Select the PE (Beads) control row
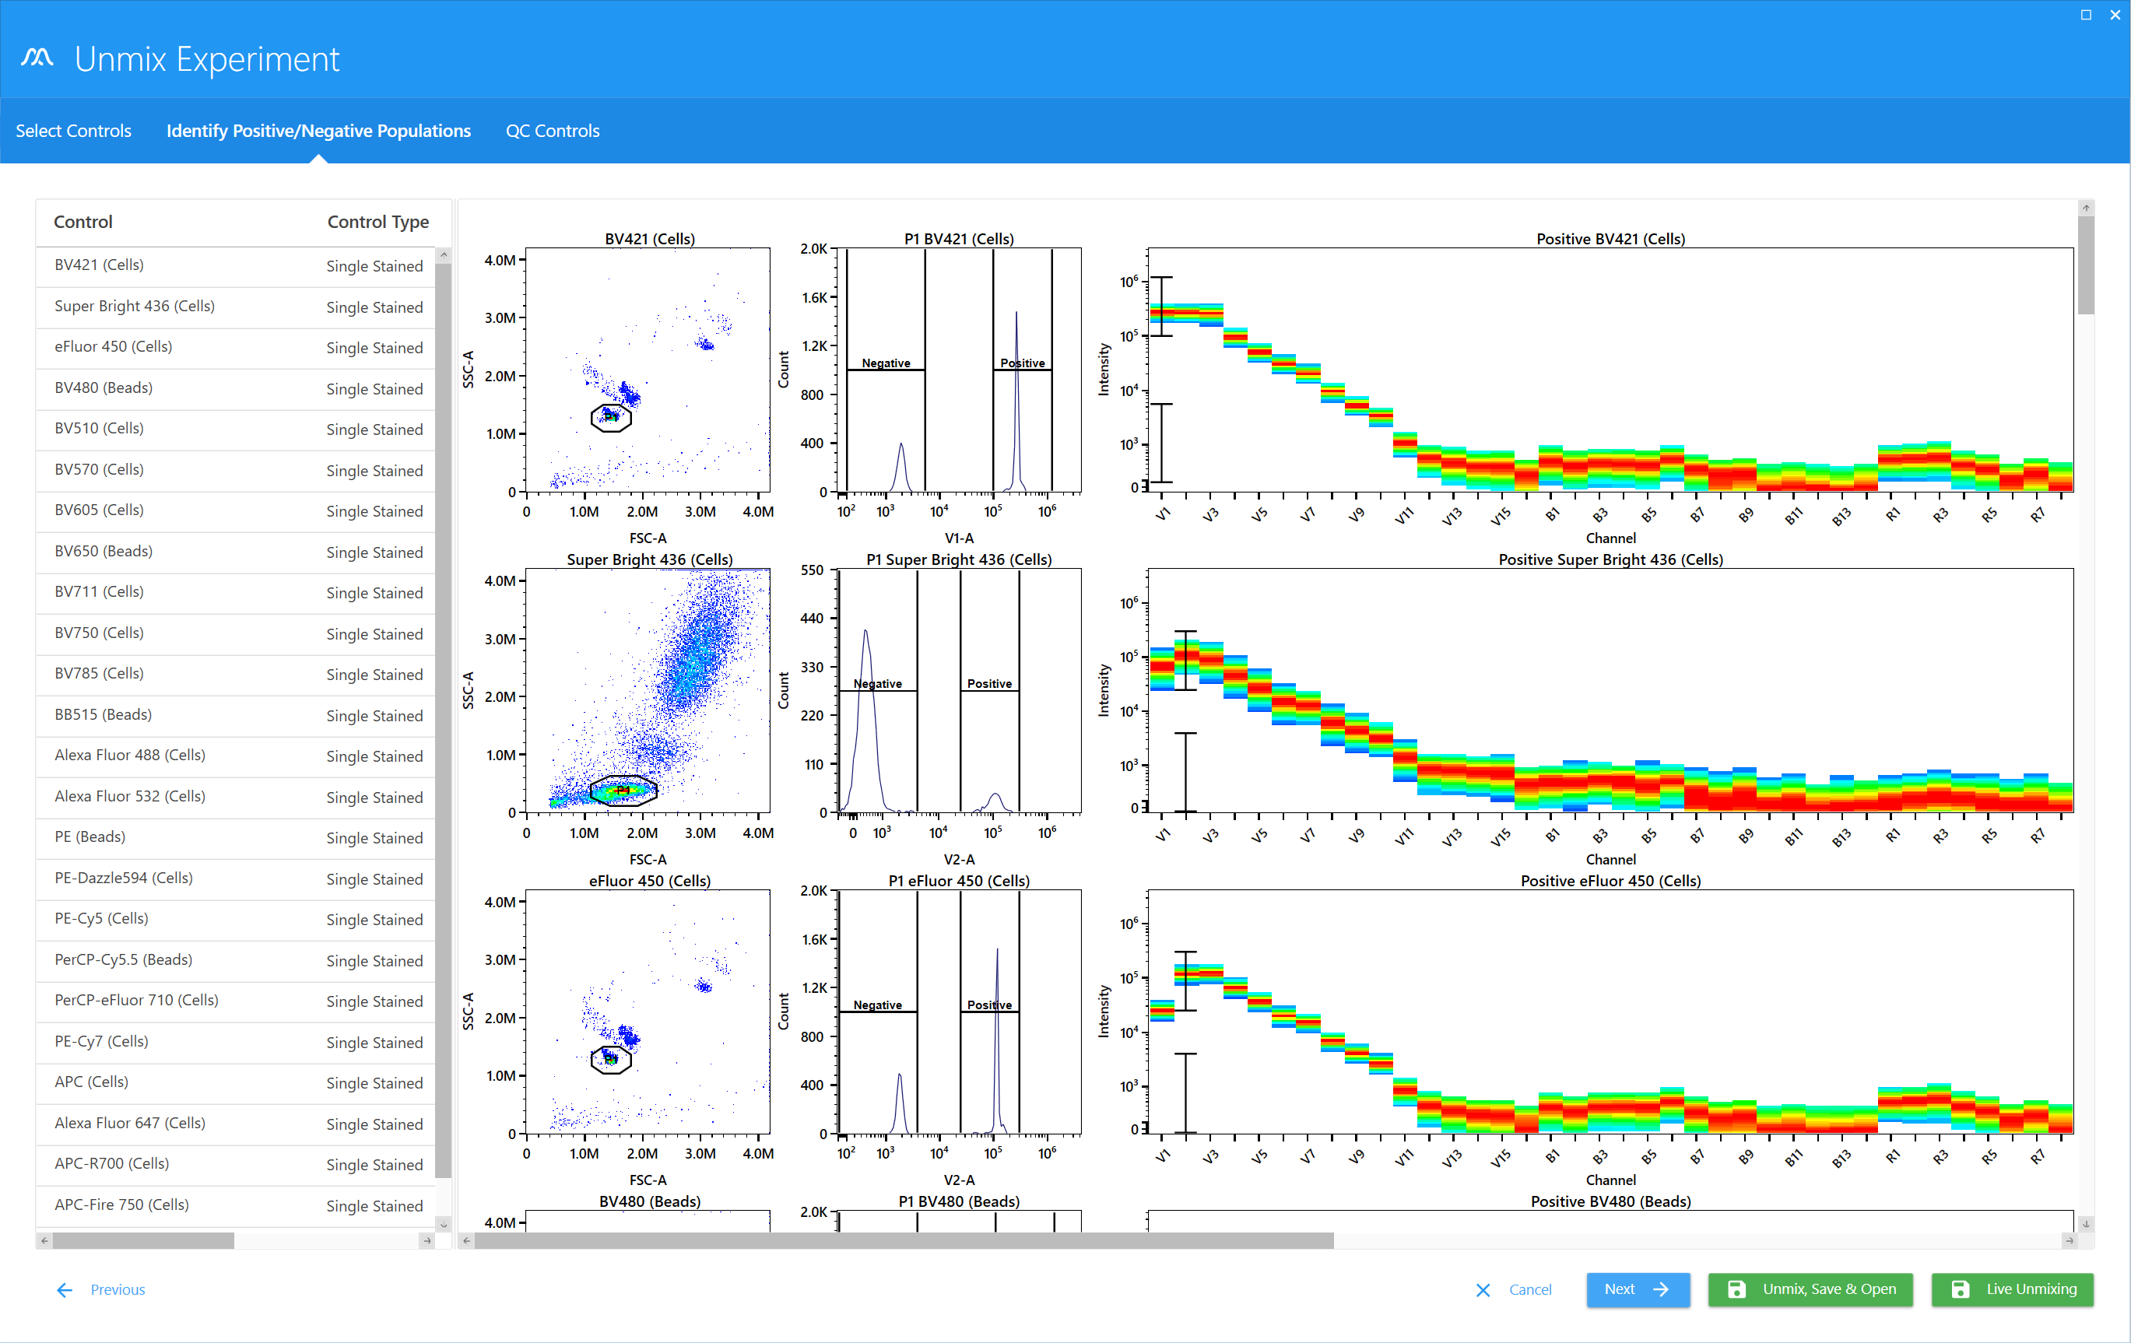Viewport: 2131px width, 1343px height. point(234,837)
